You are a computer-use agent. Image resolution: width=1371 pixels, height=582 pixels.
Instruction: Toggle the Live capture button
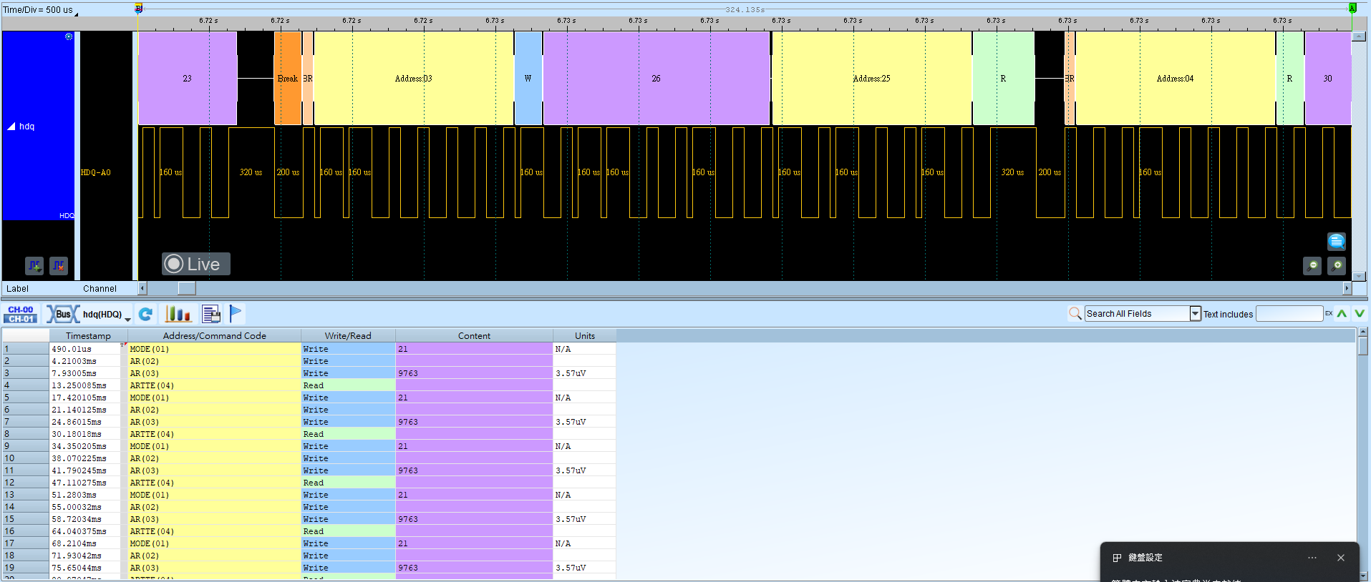click(196, 264)
